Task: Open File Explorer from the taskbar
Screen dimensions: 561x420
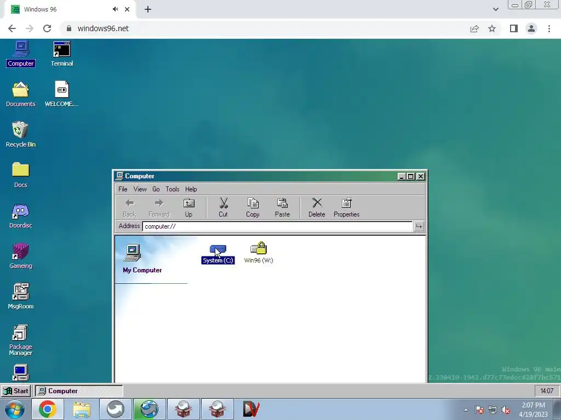Action: pos(82,409)
